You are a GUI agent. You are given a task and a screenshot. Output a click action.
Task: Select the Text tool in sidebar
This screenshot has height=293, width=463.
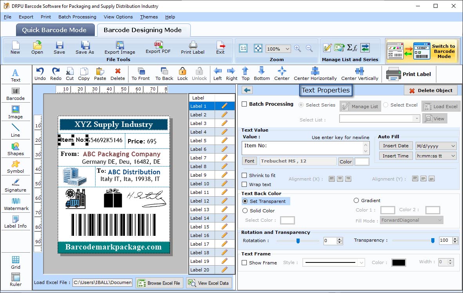point(15,75)
